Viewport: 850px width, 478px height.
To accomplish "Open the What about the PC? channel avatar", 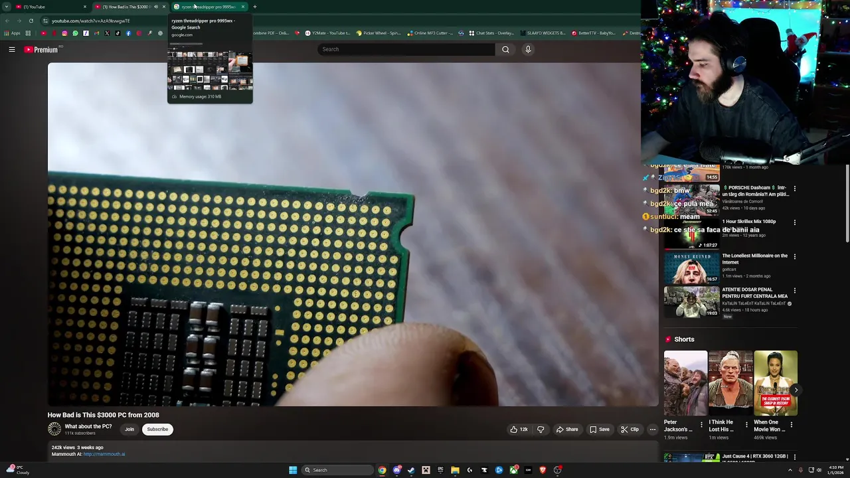I will pyautogui.click(x=54, y=430).
